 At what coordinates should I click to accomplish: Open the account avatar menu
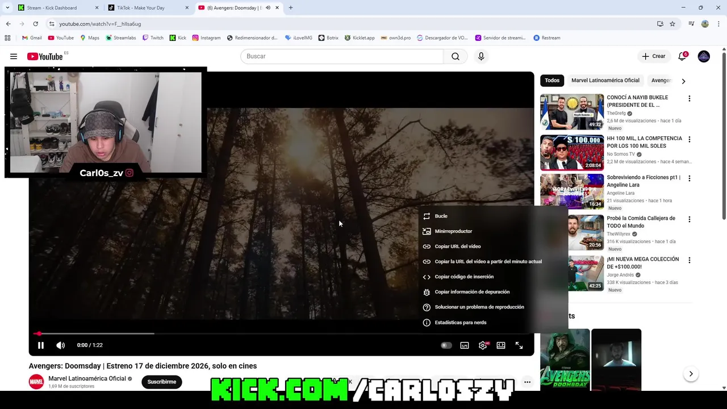coord(704,56)
